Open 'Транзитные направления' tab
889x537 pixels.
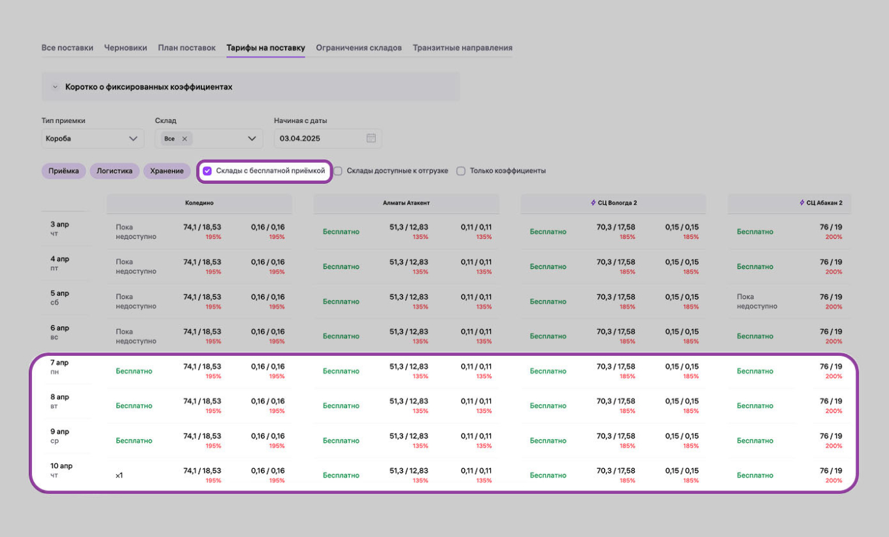(x=463, y=48)
